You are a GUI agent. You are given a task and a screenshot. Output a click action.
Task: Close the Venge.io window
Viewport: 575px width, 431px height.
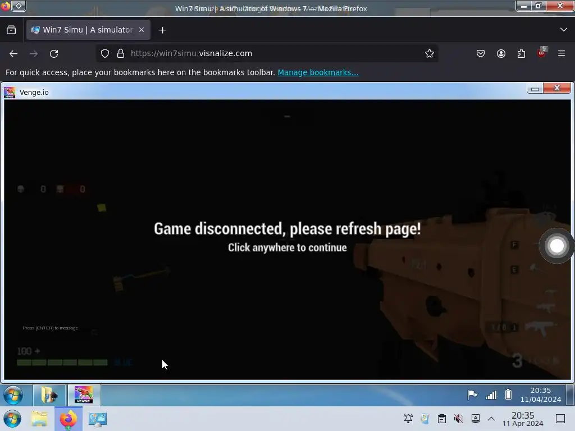(557, 88)
